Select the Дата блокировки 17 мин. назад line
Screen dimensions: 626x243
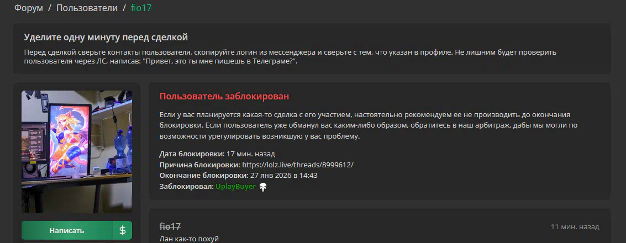pyautogui.click(x=217, y=154)
